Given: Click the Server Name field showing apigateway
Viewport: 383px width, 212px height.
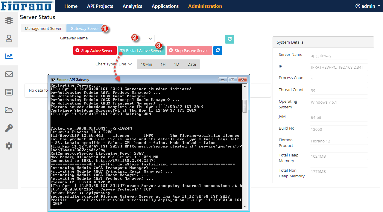Looking at the screenshot, I should pyautogui.click(x=339, y=56).
